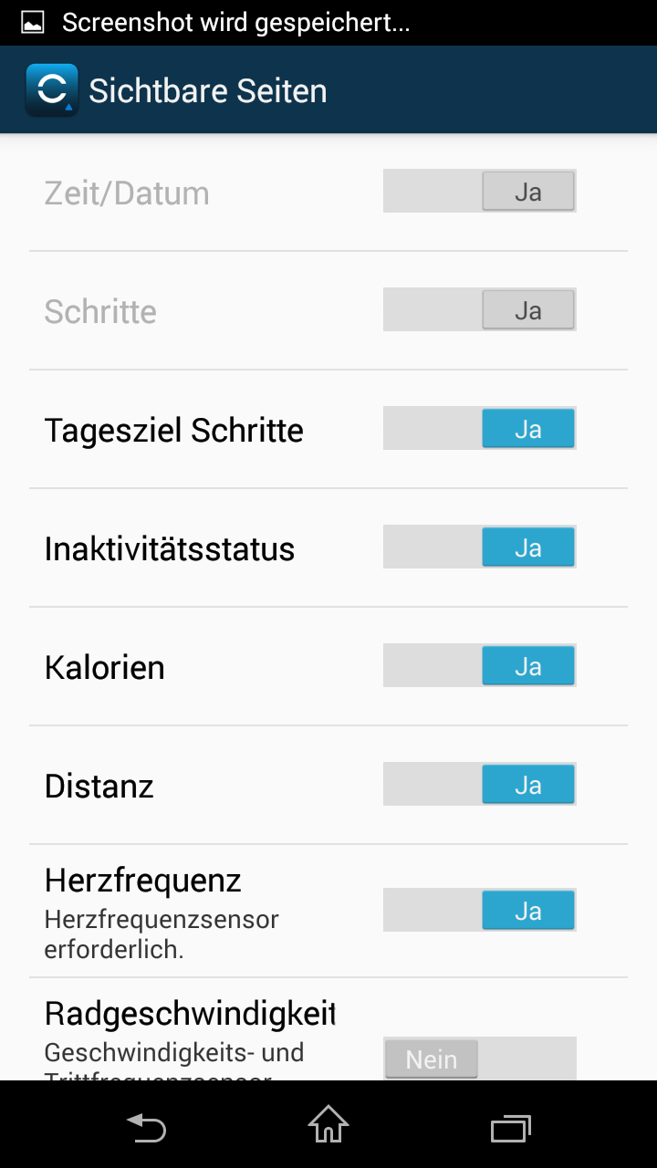Disable the Tagesziel Schritte switch
This screenshot has width=657, height=1168.
pyautogui.click(x=480, y=429)
